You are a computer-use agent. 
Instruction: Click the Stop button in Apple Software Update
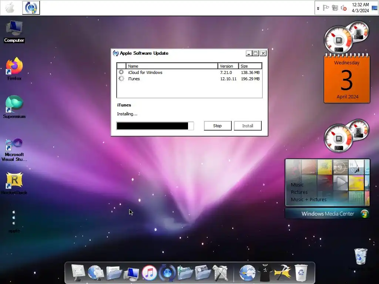click(x=218, y=126)
